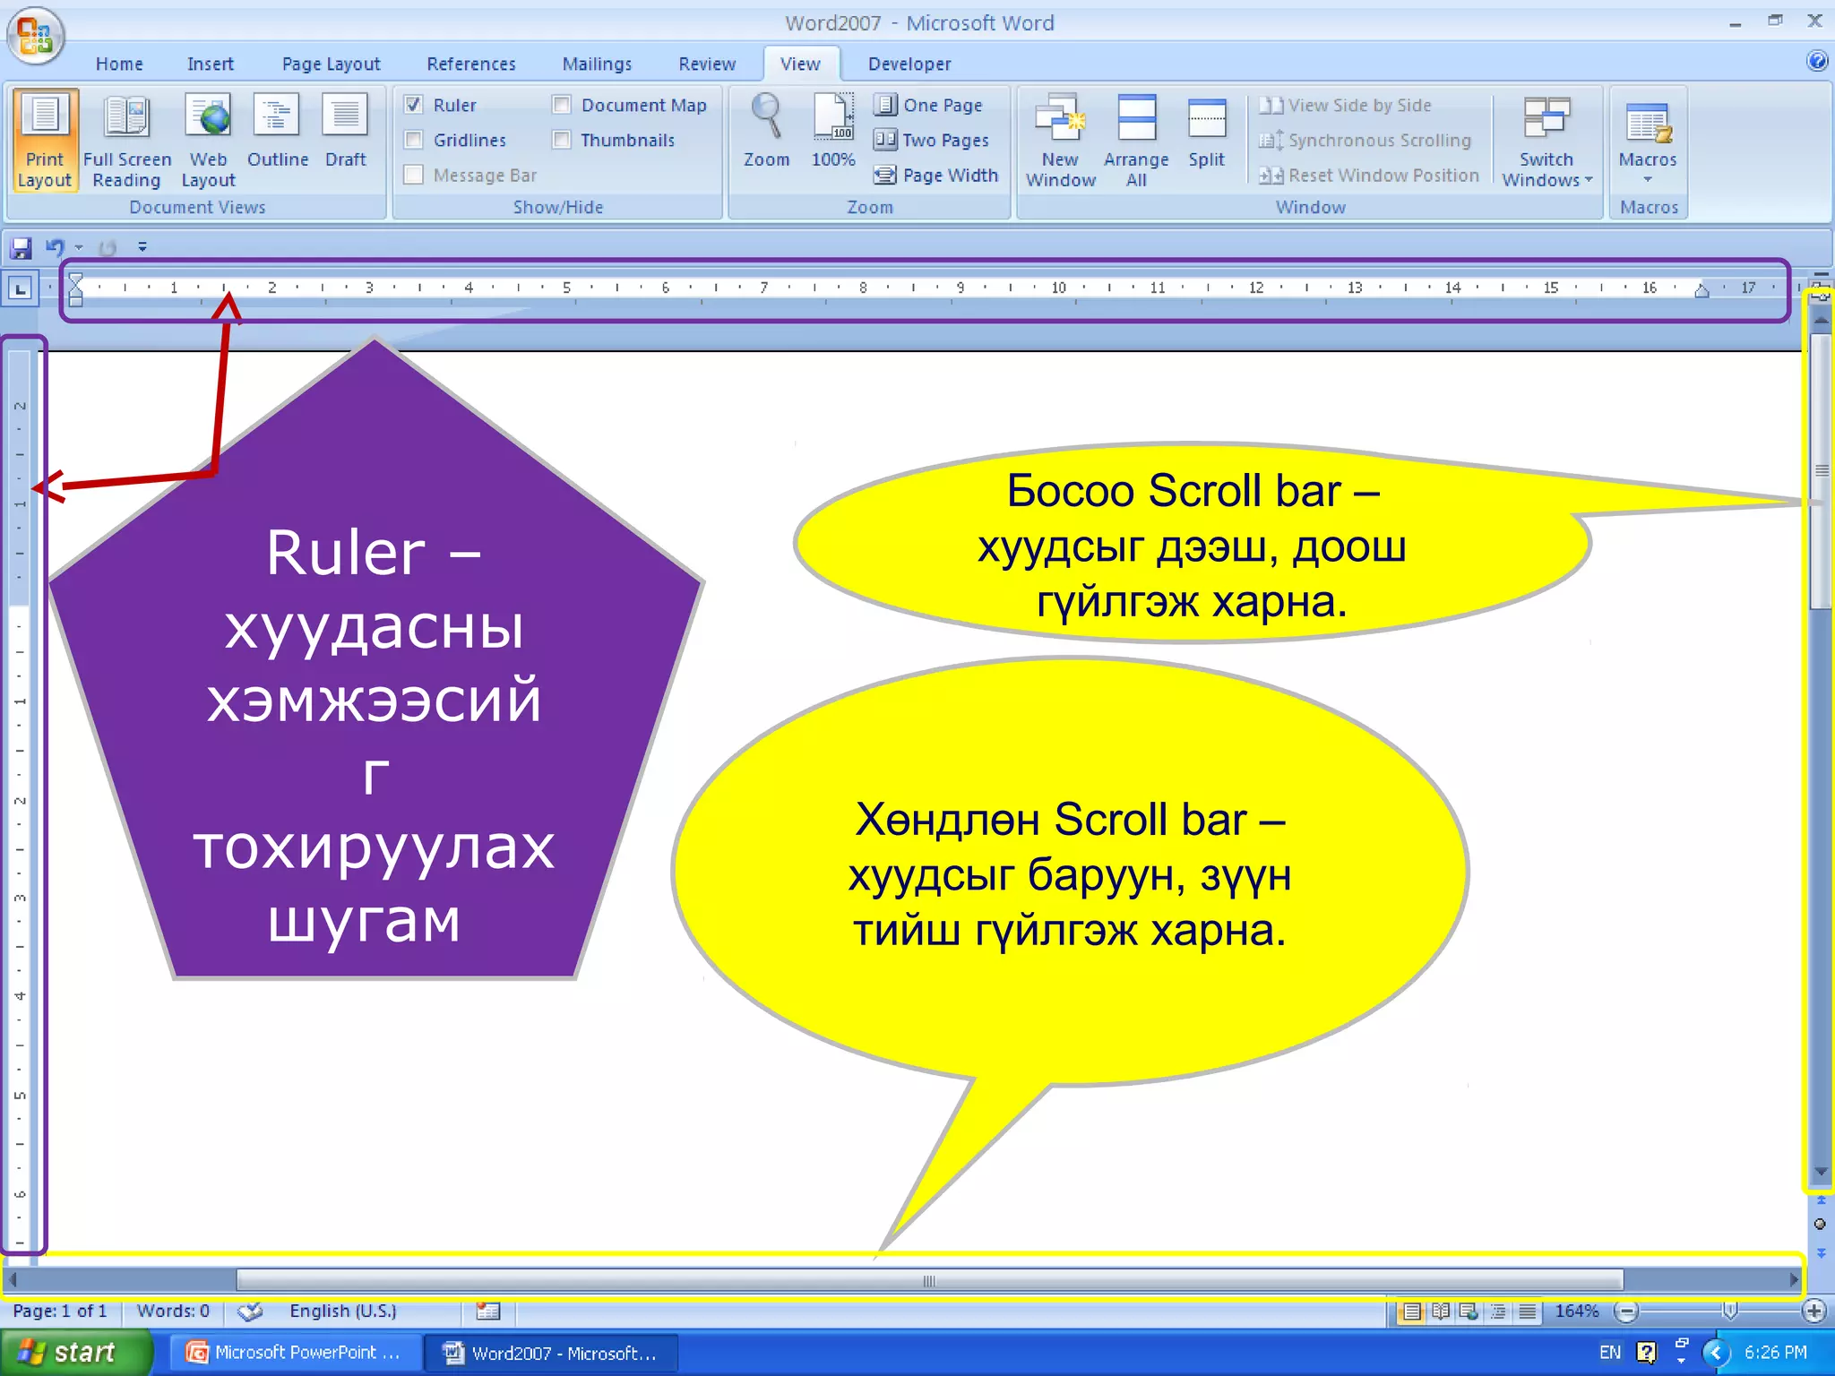
Task: Open Word Help question mark
Action: (x=1817, y=61)
